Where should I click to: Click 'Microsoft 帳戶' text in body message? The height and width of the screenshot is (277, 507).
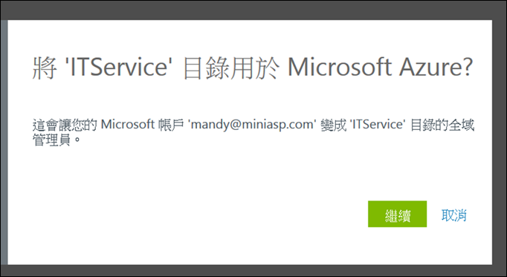(x=143, y=124)
